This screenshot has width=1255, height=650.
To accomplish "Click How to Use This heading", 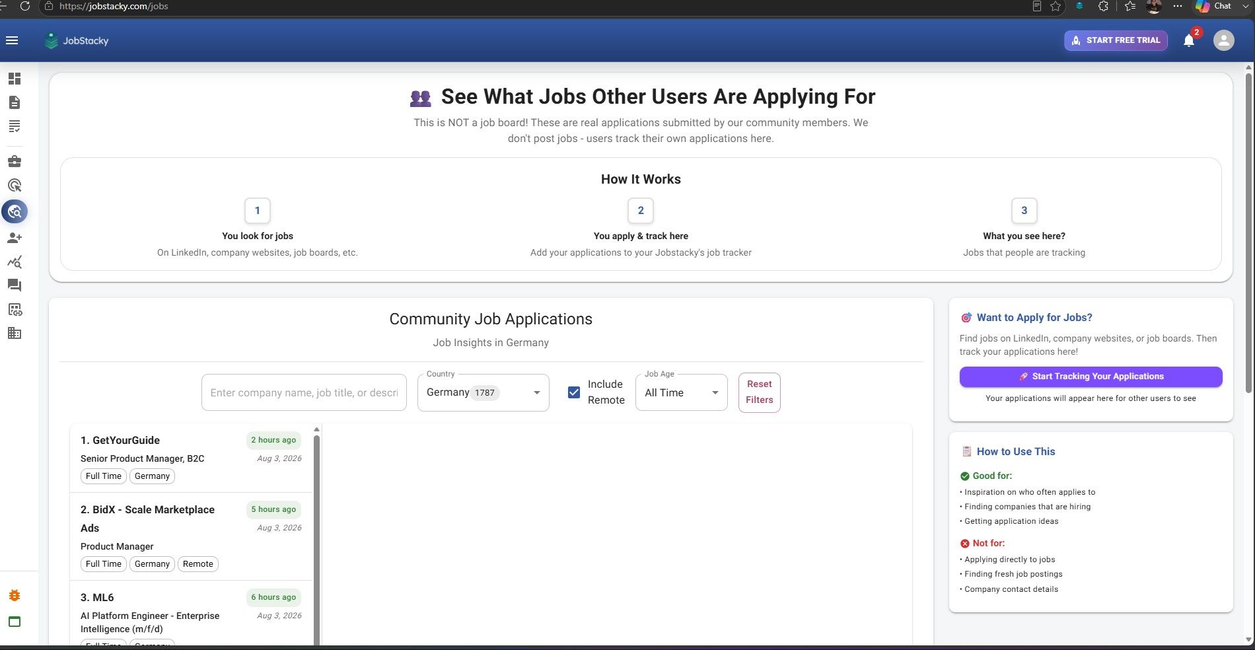I will (x=1016, y=452).
